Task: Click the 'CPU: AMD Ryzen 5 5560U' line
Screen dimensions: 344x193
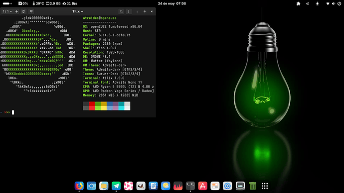Action: pos(119,87)
